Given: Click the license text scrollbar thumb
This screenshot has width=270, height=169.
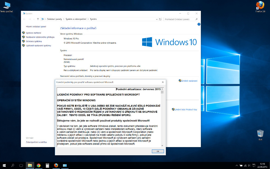Looking at the screenshot, I should [162, 92].
